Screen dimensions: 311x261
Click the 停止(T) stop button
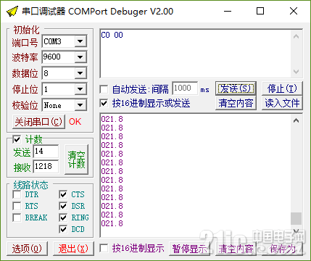pos(282,88)
